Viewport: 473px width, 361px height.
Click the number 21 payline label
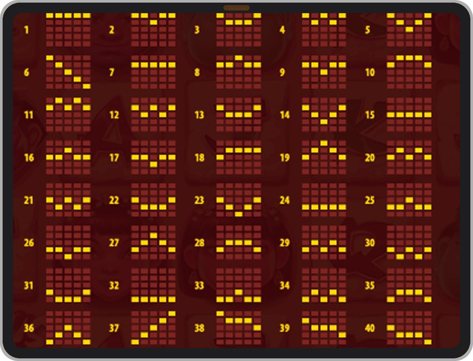pyautogui.click(x=29, y=200)
